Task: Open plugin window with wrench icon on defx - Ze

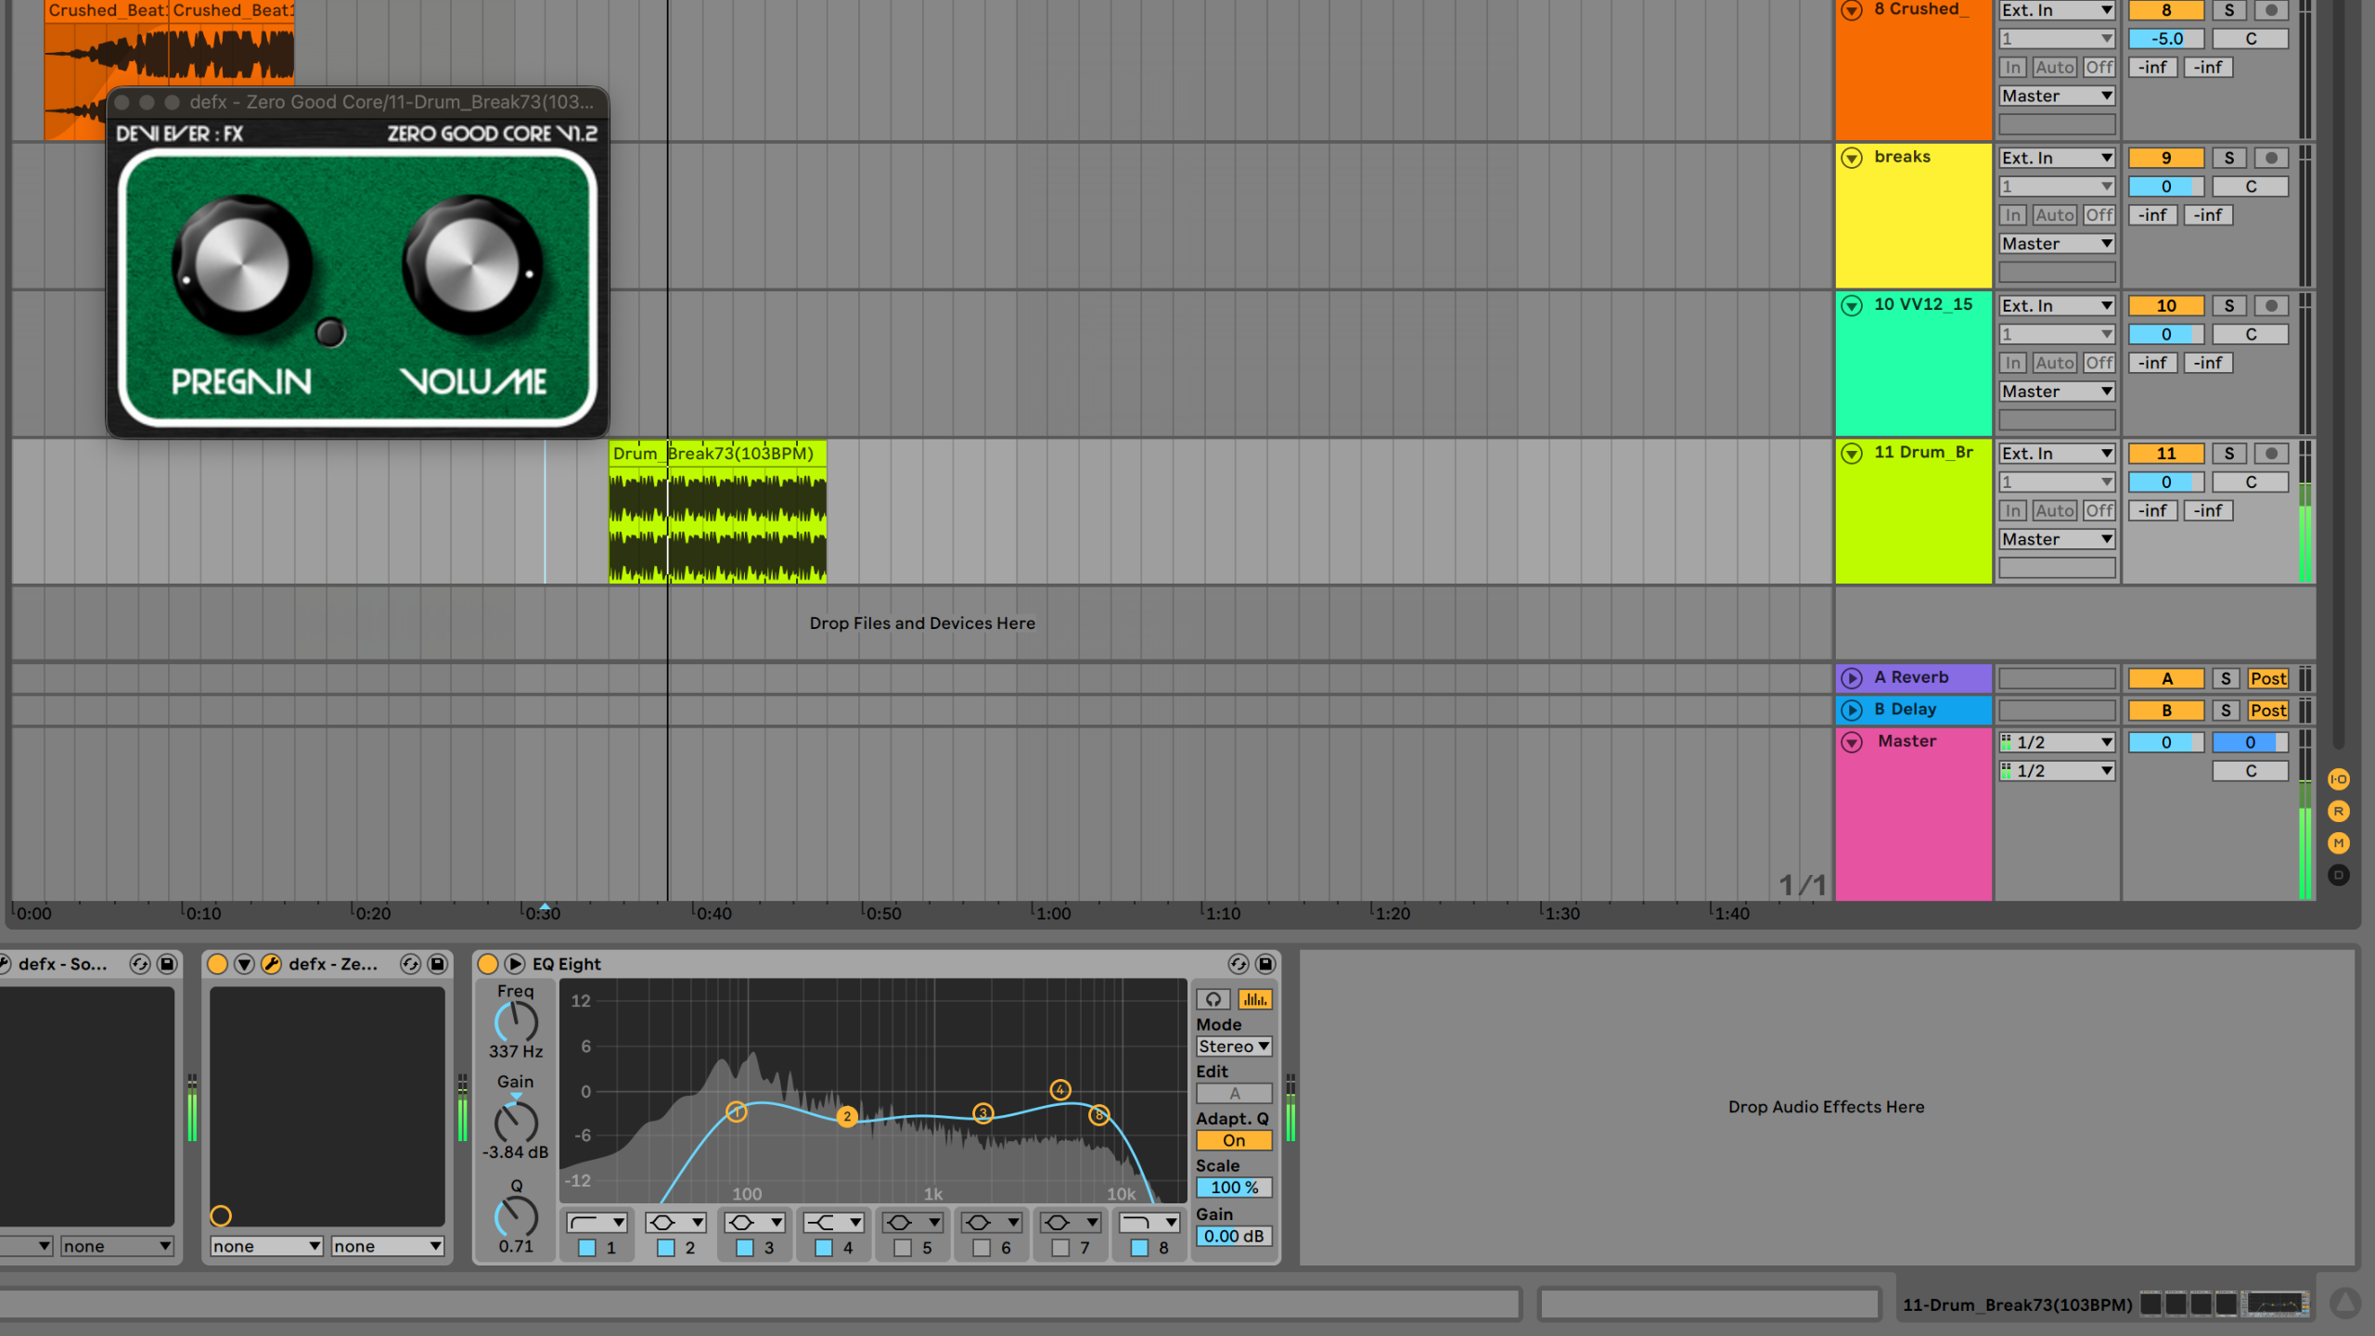Action: pos(271,964)
